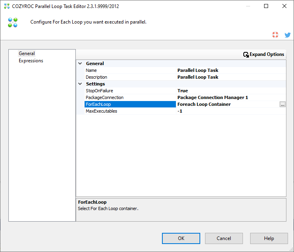Click the Parallel Loop Task header logo
The height and width of the screenshot is (252, 294).
tap(13, 22)
